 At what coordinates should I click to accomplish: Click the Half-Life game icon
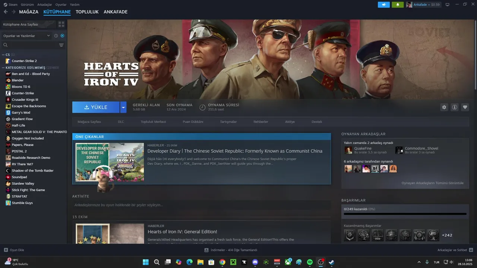coord(8,125)
